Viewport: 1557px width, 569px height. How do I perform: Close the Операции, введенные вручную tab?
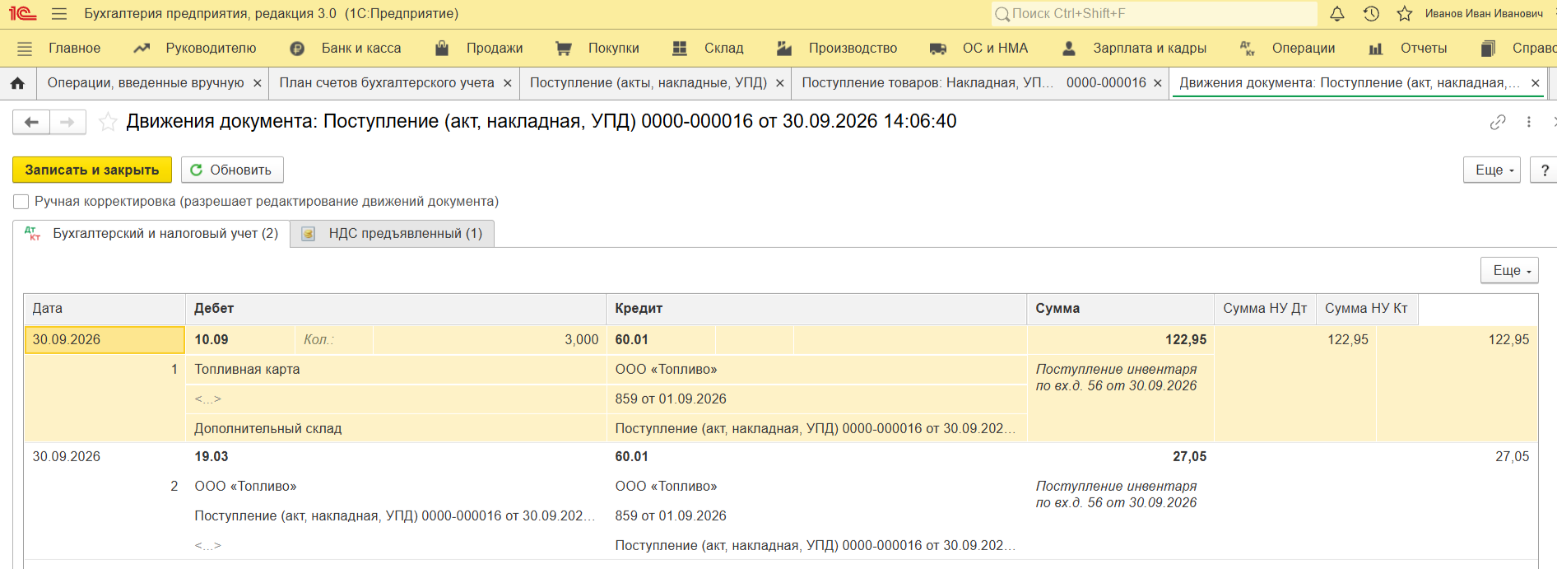pyautogui.click(x=258, y=83)
